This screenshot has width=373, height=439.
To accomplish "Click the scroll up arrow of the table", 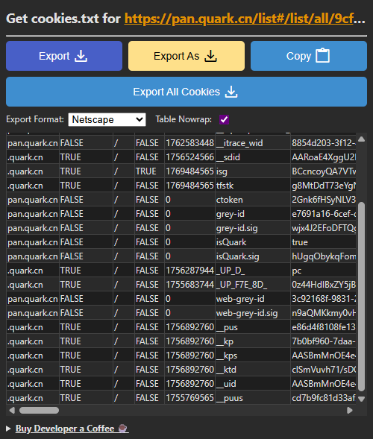I will pos(362,139).
